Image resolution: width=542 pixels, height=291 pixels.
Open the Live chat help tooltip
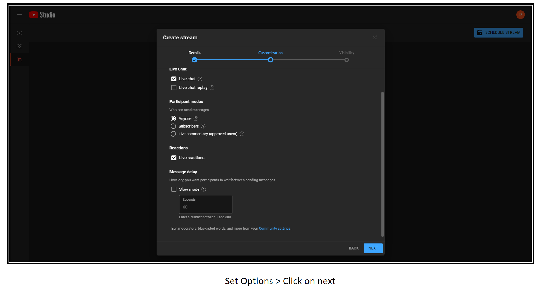[x=200, y=79]
